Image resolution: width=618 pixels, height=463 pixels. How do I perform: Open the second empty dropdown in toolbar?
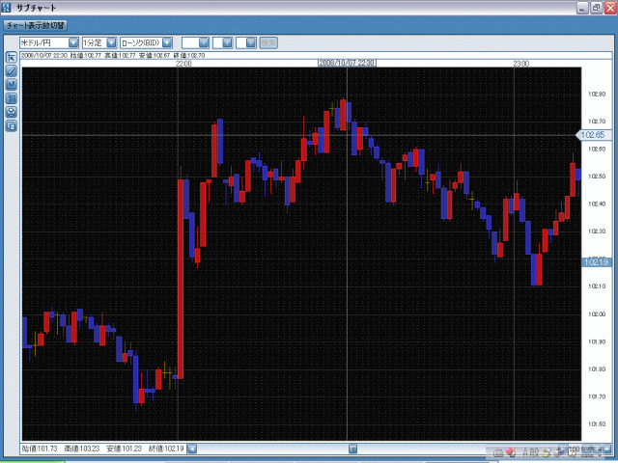(228, 42)
